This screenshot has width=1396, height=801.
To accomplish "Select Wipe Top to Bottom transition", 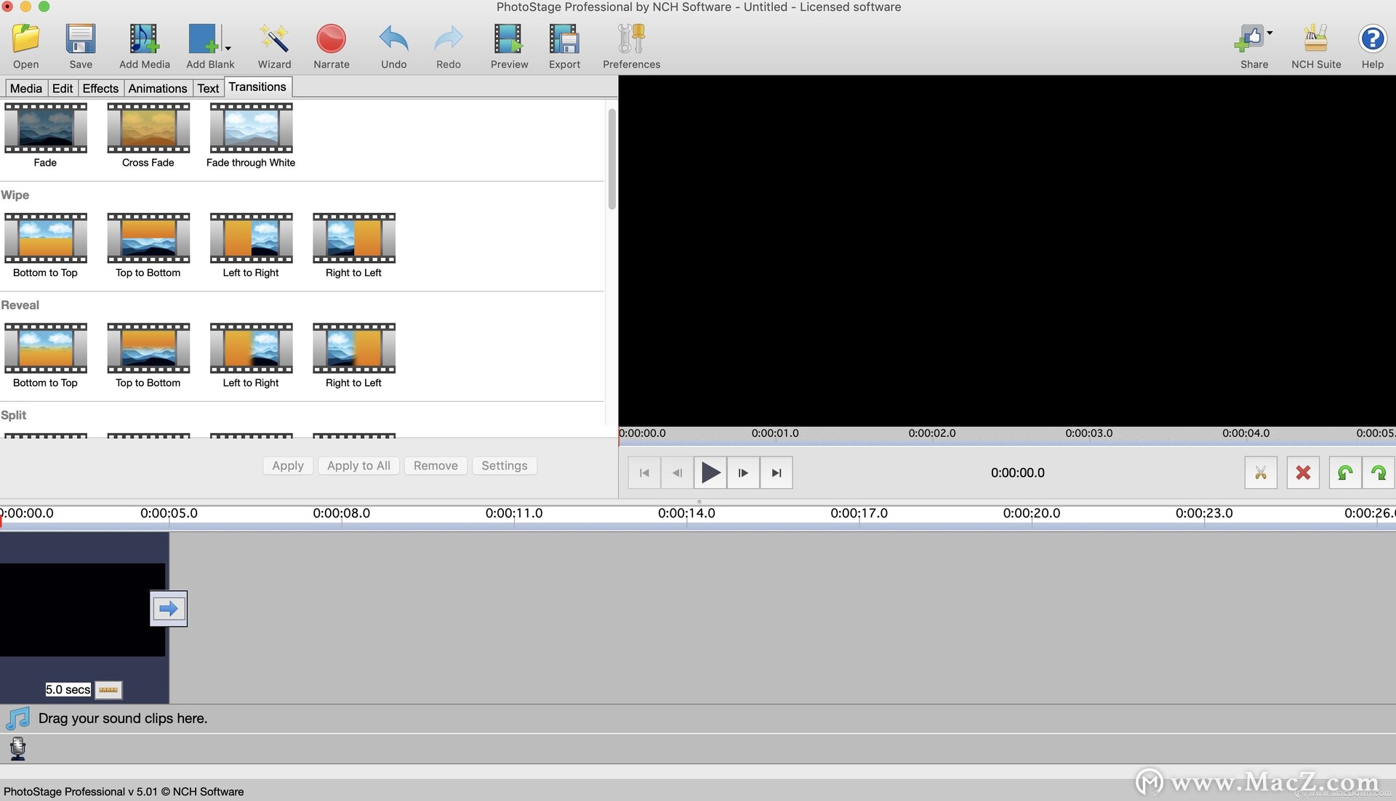I will click(x=148, y=238).
